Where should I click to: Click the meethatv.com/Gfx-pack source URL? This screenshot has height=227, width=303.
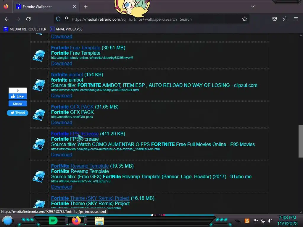click(x=72, y=117)
